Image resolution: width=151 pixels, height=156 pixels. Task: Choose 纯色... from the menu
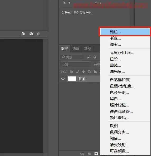(x=125, y=32)
